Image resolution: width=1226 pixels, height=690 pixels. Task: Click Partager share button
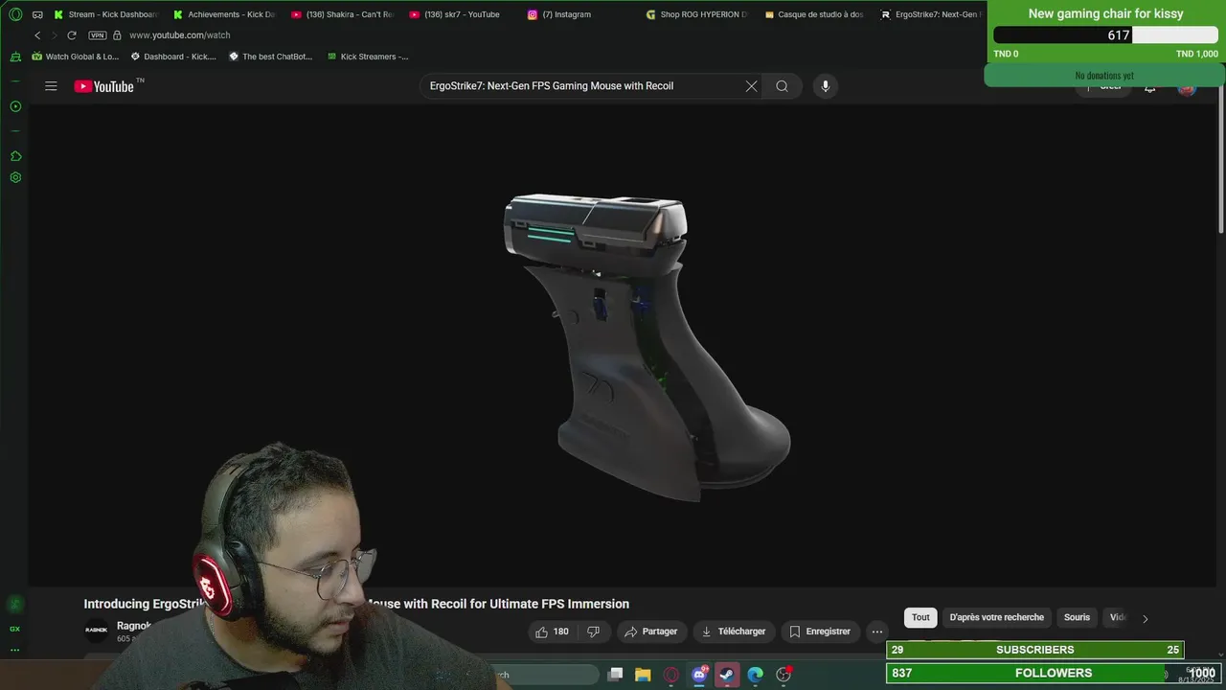pyautogui.click(x=652, y=632)
